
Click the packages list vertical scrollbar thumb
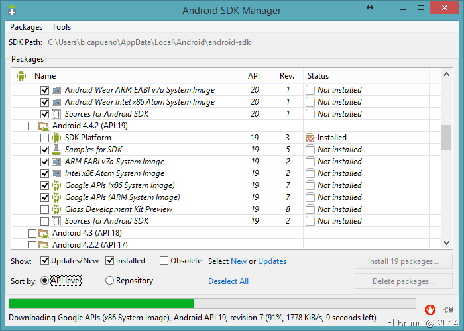tap(446, 137)
